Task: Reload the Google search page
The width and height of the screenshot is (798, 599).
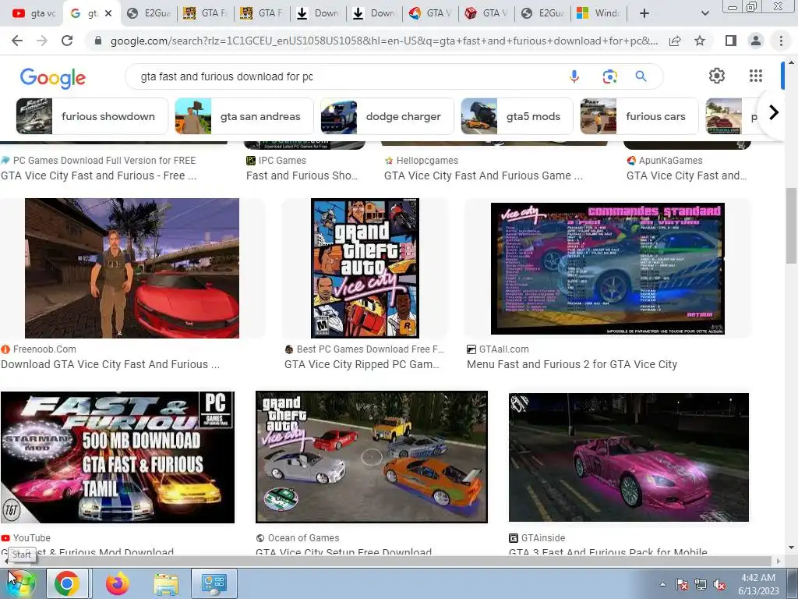Action: point(67,41)
